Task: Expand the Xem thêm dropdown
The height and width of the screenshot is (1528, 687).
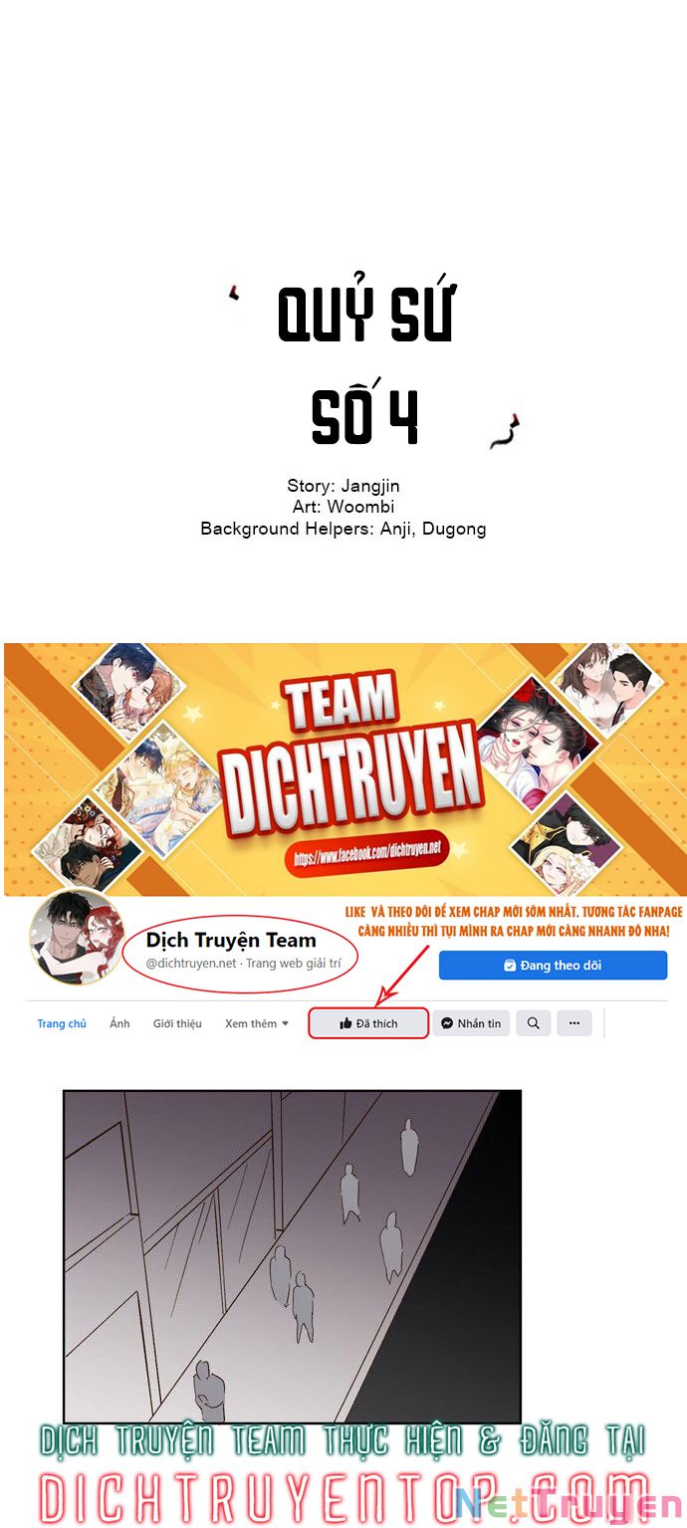Action: click(x=257, y=1023)
